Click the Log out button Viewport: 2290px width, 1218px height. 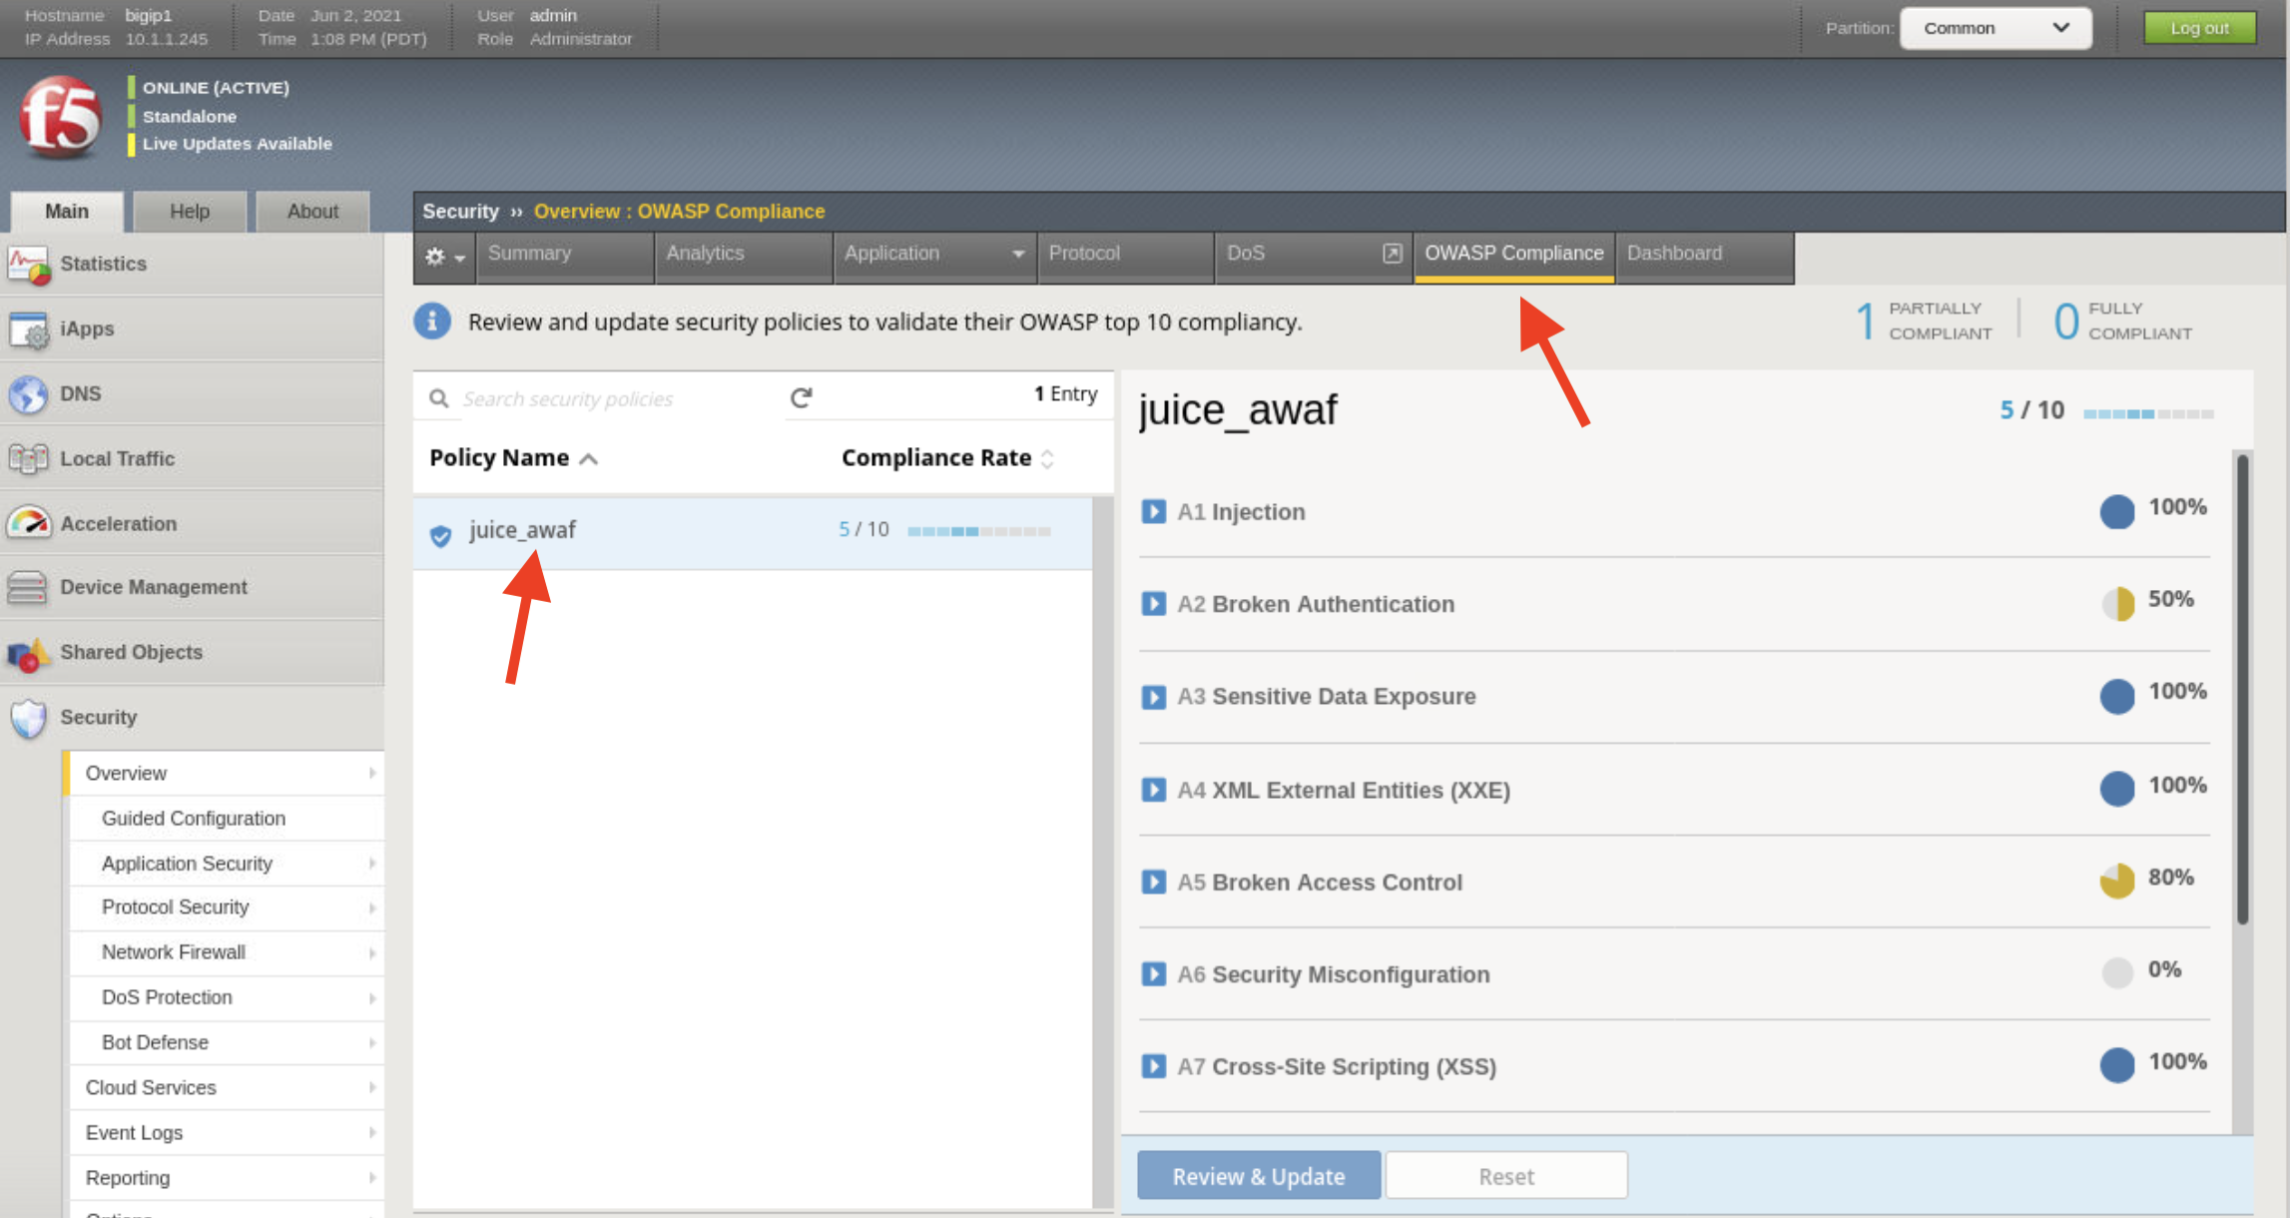point(2199,28)
